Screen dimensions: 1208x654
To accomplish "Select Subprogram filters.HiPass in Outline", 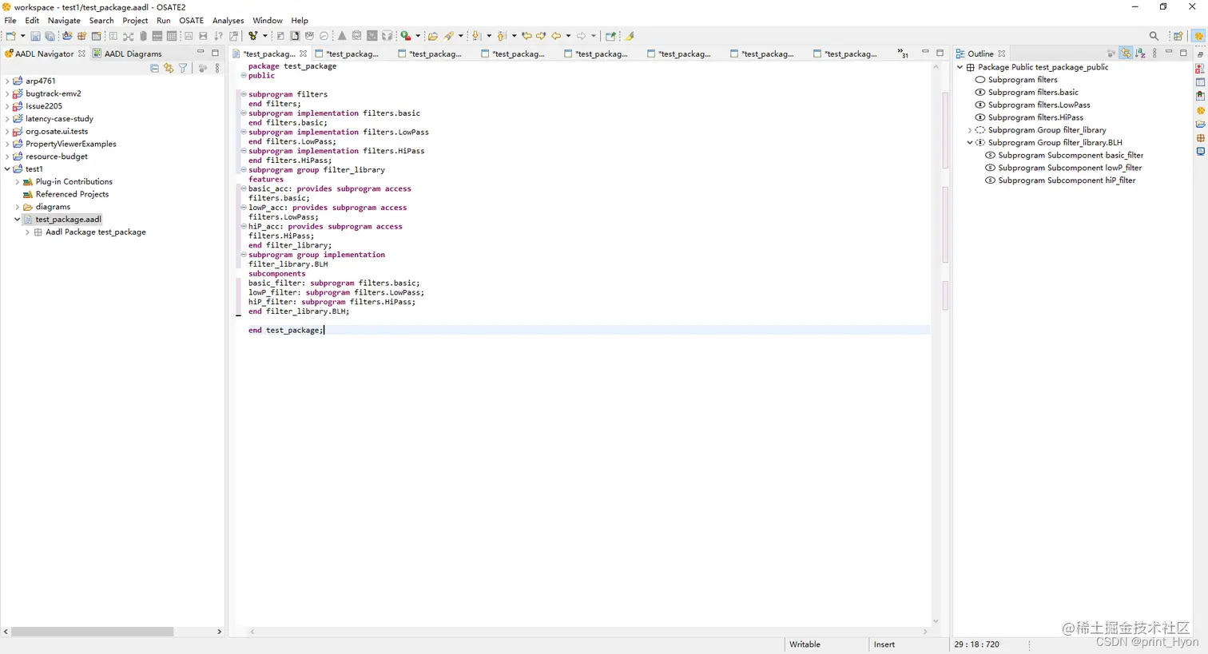I will [1035, 117].
